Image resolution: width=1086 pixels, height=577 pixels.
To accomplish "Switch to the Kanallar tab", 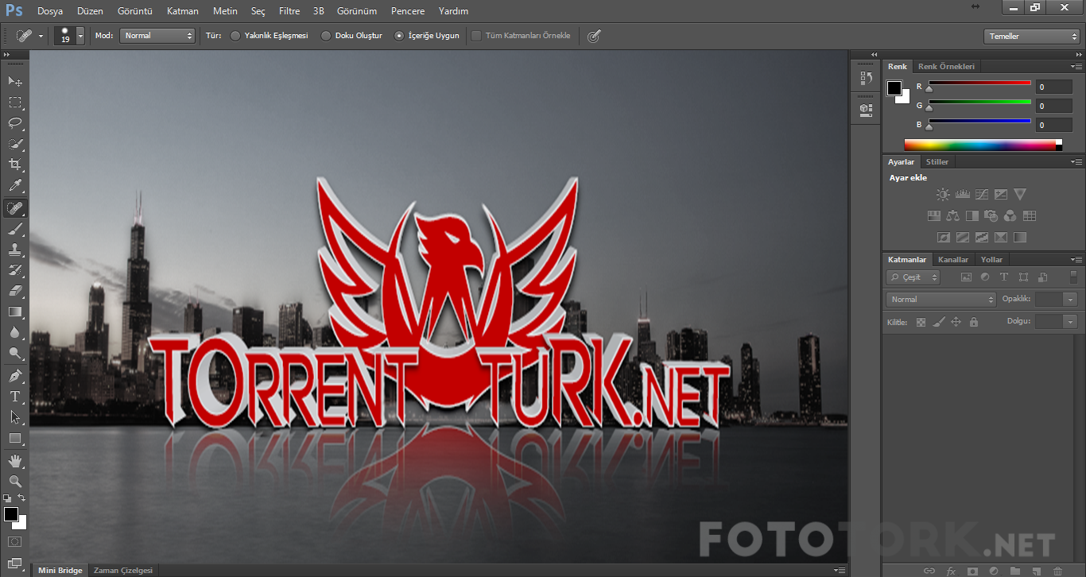I will tap(953, 260).
